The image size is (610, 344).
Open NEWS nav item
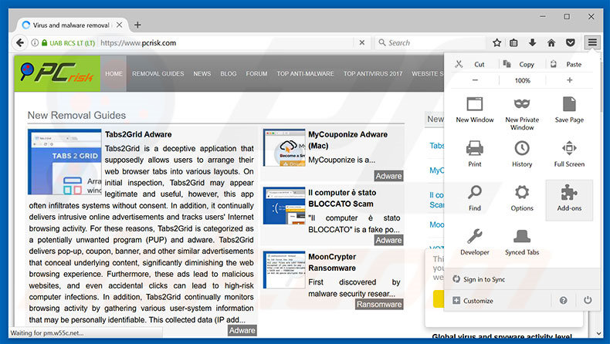(202, 73)
